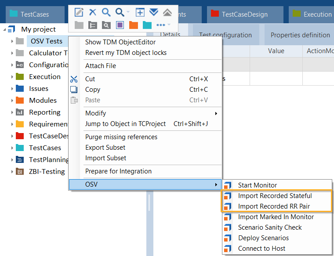Viewport: 334px width, 256px height.
Task: Click the double-chevron expand all icon
Action: (153, 12)
